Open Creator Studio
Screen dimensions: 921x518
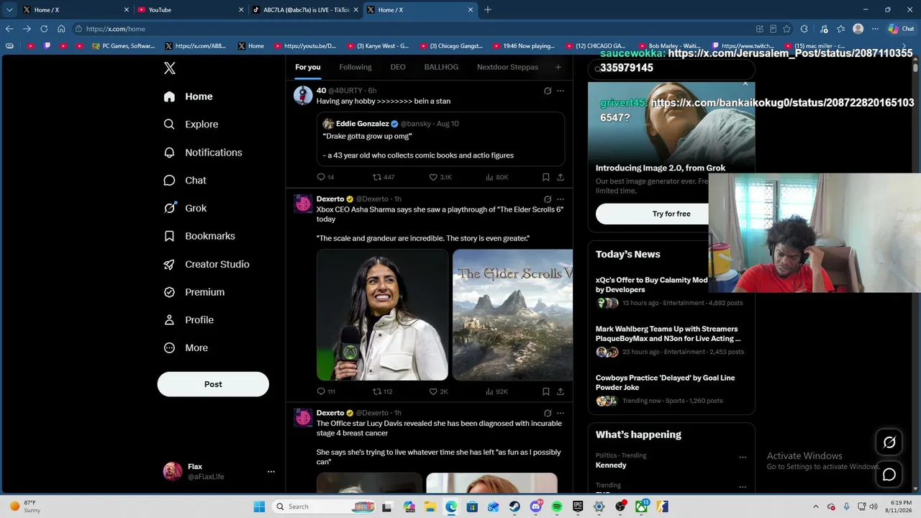[x=207, y=264]
